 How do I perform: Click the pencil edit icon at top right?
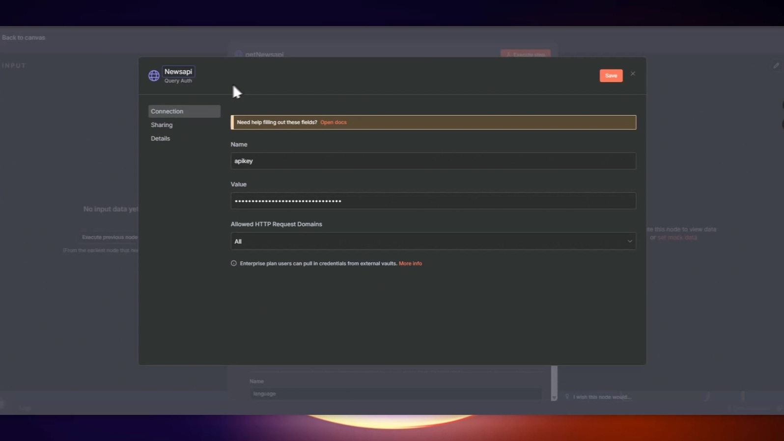tap(776, 65)
